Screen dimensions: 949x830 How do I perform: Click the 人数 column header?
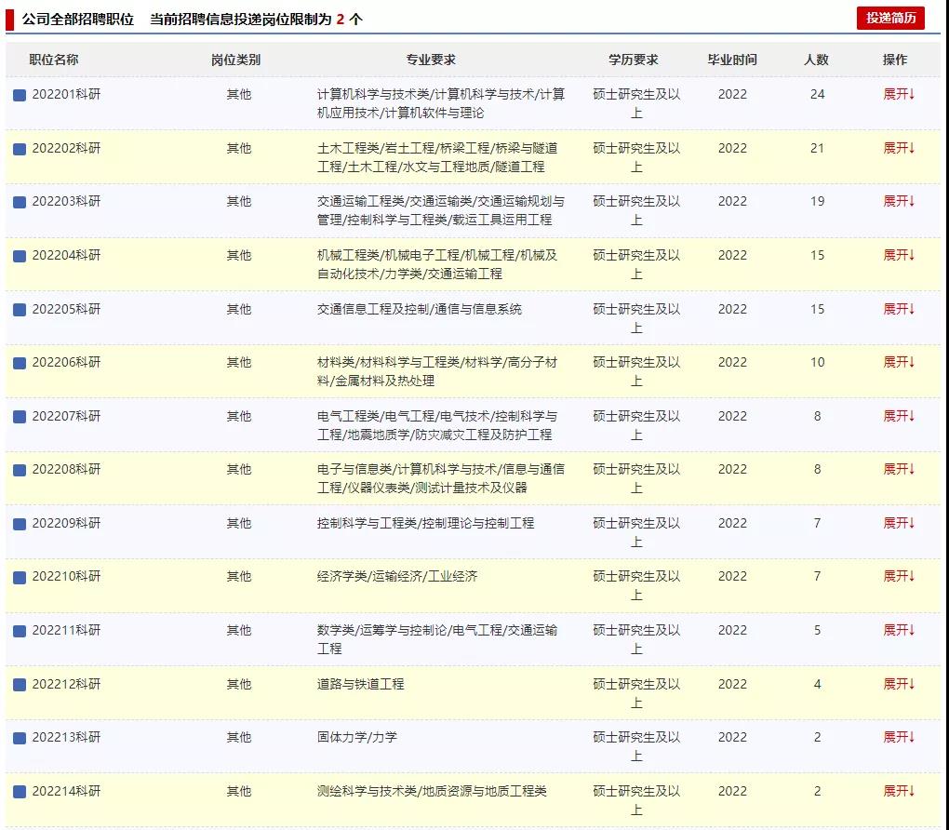coord(816,60)
